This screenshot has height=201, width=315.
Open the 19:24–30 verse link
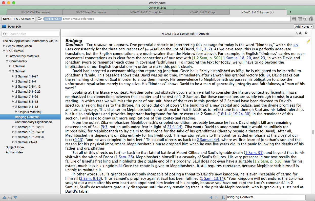point(242,114)
